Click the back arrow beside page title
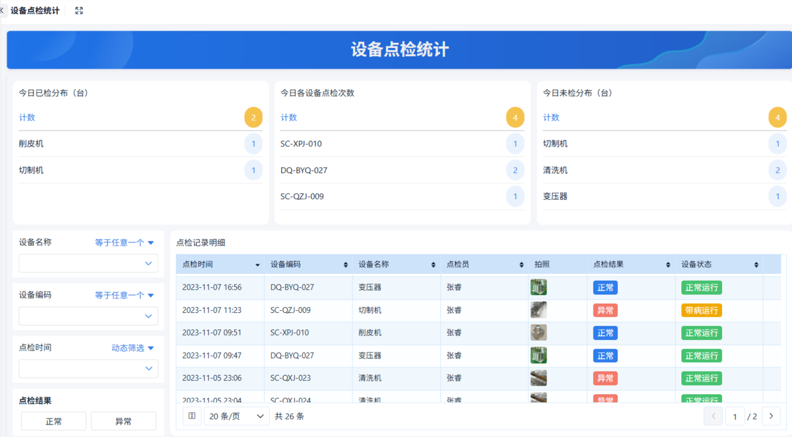792x437 pixels. (x=2, y=11)
